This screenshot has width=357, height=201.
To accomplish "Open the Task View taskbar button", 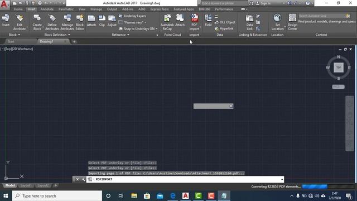I will pos(120,196).
